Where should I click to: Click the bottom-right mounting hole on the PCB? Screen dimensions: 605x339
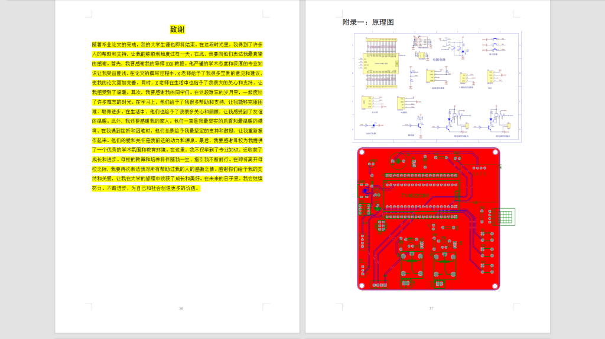pos(495,286)
